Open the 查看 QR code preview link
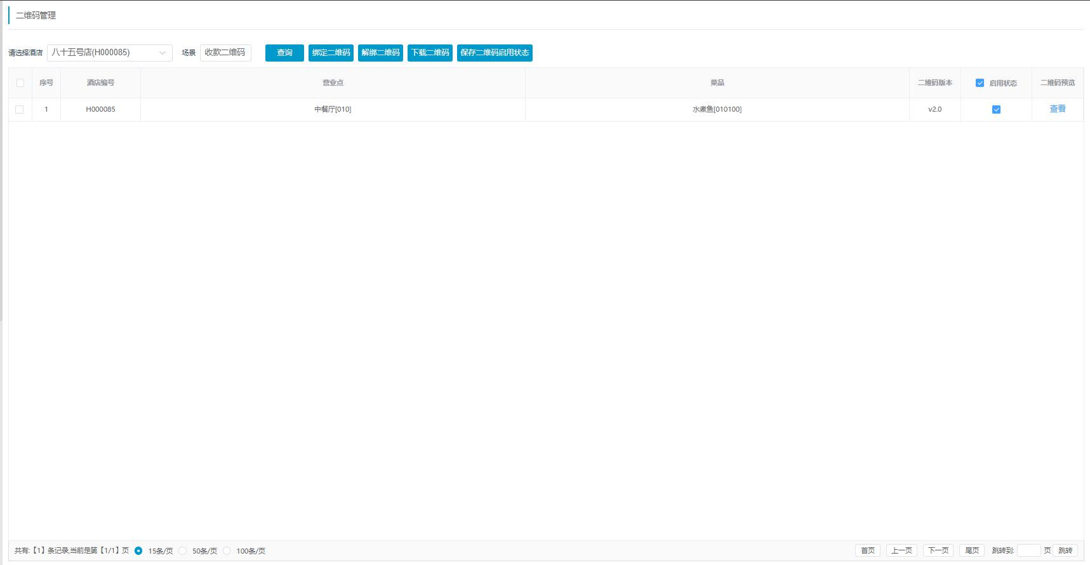This screenshot has width=1090, height=565. click(1058, 109)
